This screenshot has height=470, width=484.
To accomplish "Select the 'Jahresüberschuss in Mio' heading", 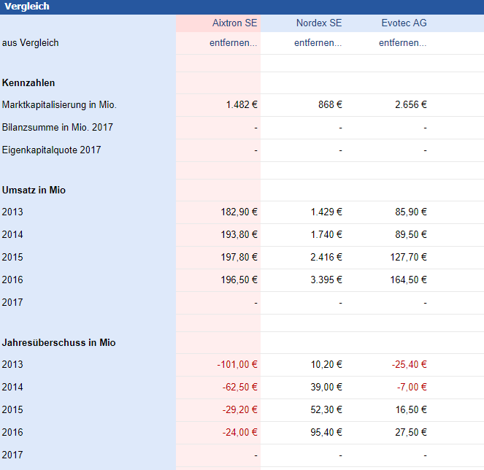I will (58, 342).
